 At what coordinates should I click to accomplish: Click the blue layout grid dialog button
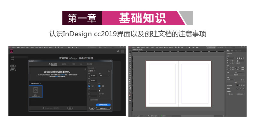coord(103,105)
